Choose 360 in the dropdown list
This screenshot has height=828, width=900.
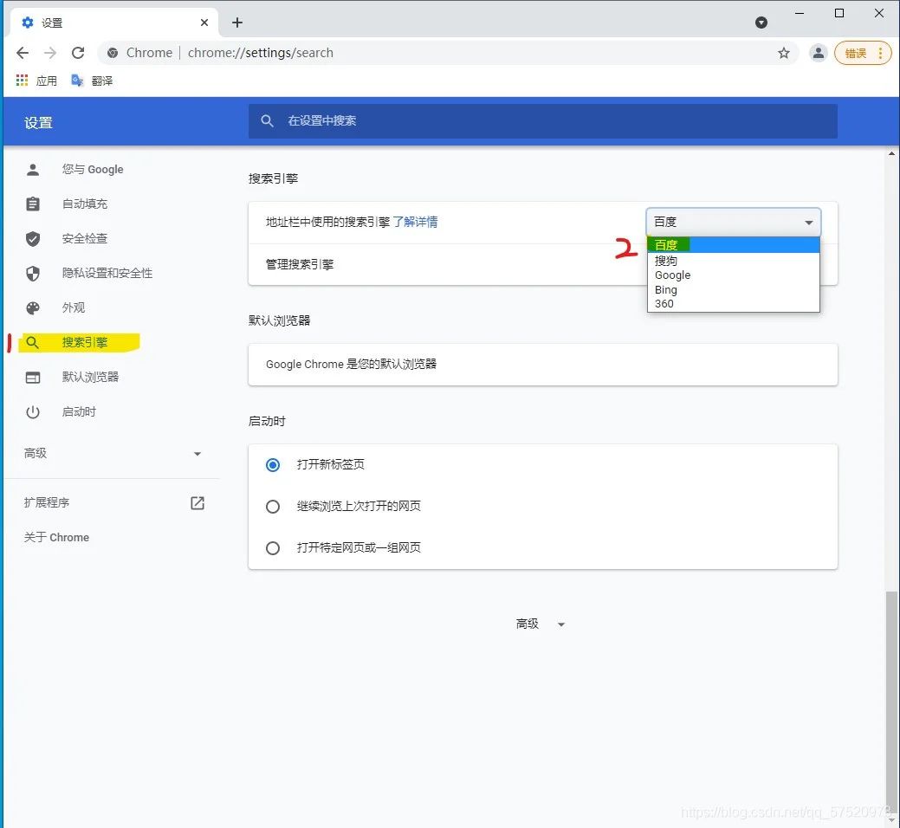733,304
